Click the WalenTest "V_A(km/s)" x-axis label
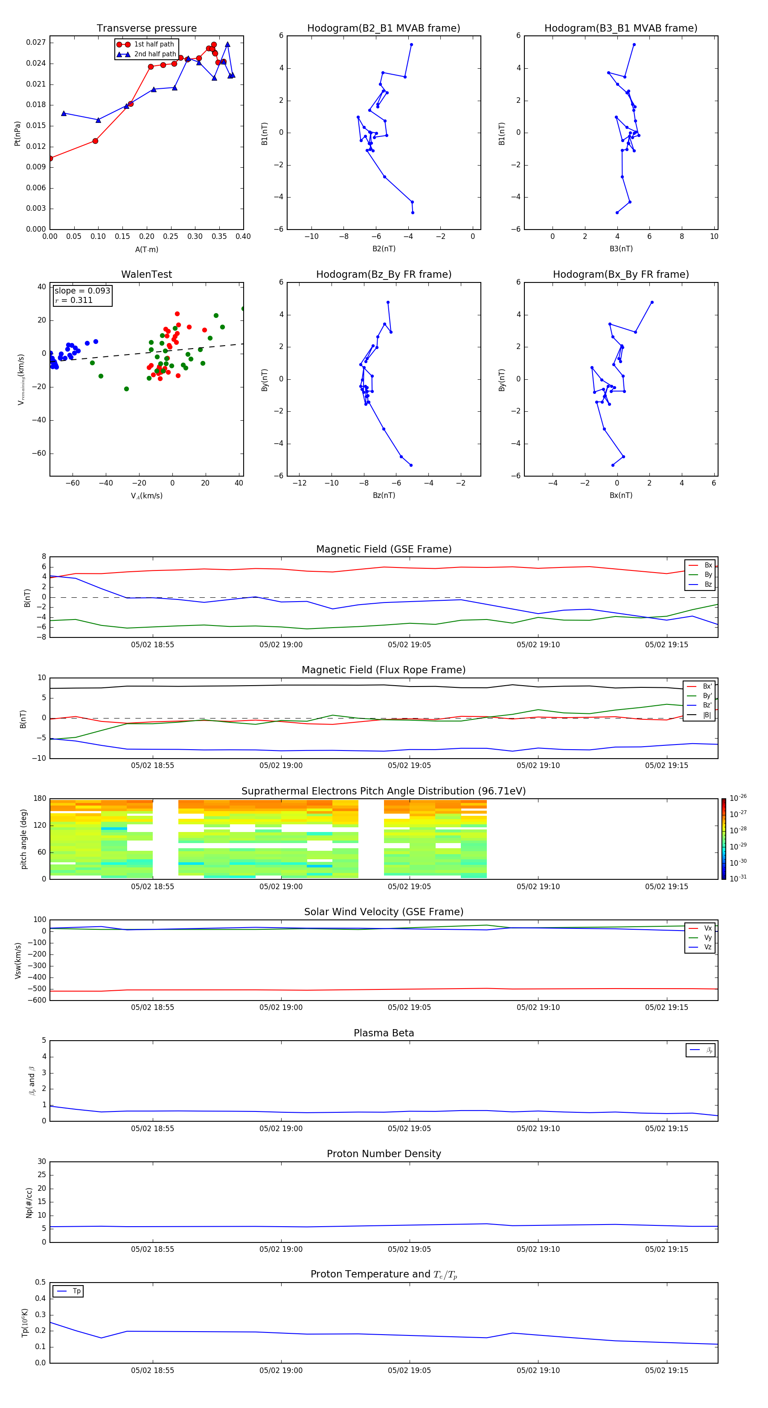 [146, 496]
